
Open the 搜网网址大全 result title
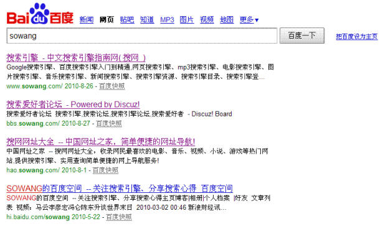tap(101, 142)
